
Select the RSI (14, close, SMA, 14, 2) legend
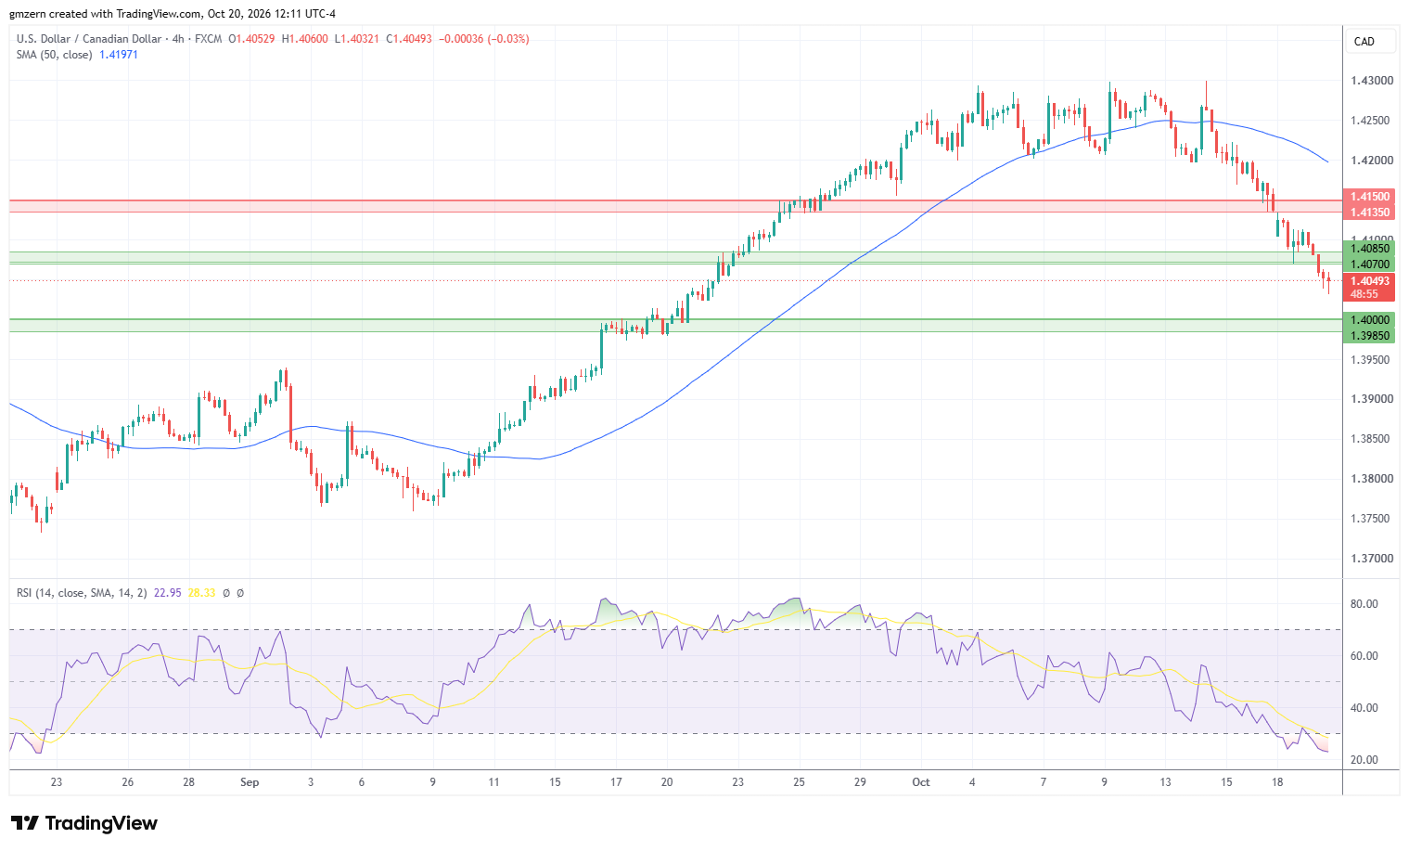click(82, 592)
